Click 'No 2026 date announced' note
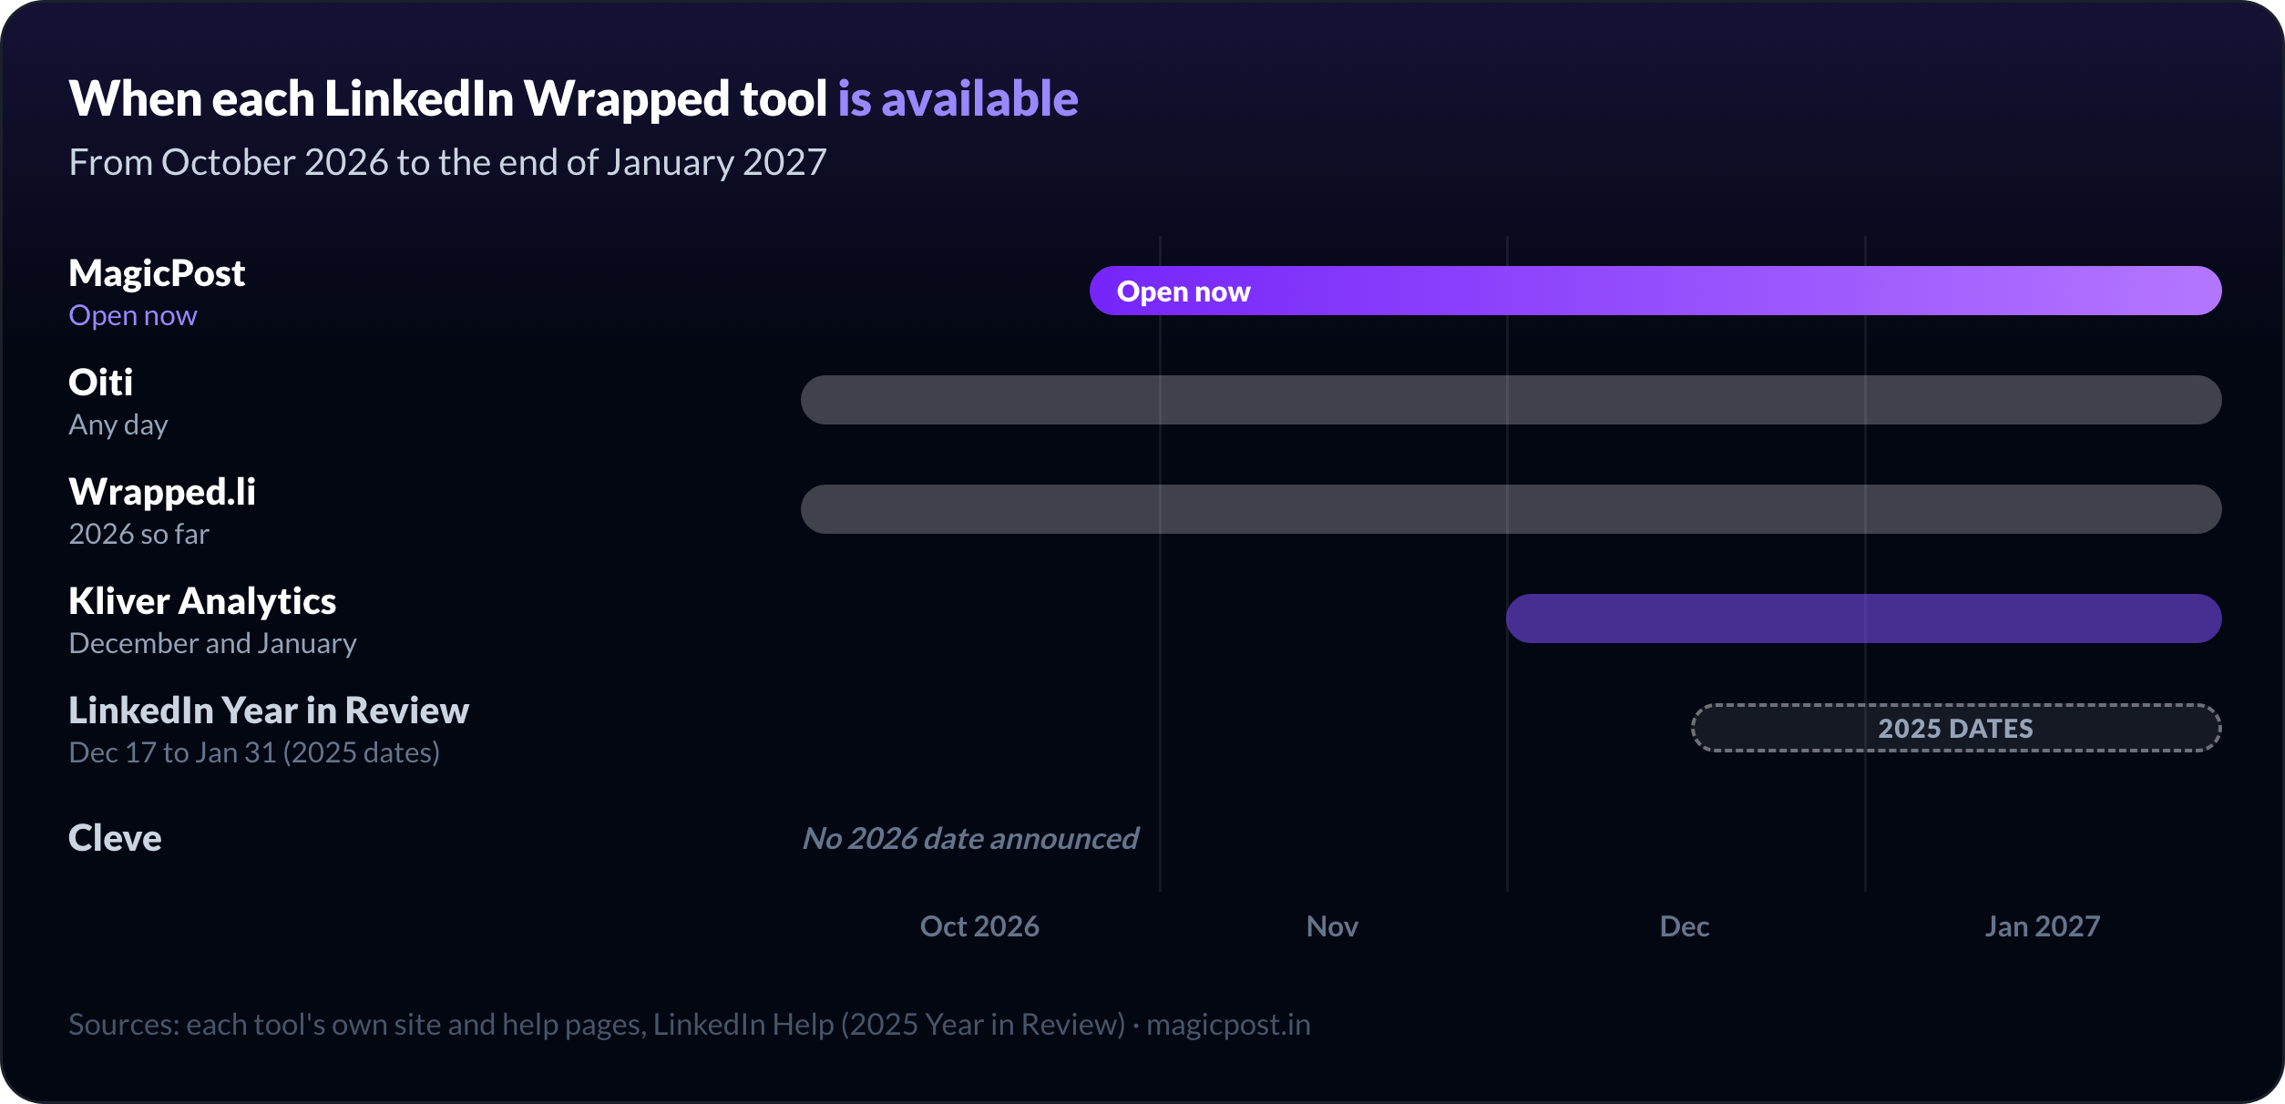Viewport: 2285px width, 1104px height. click(970, 838)
